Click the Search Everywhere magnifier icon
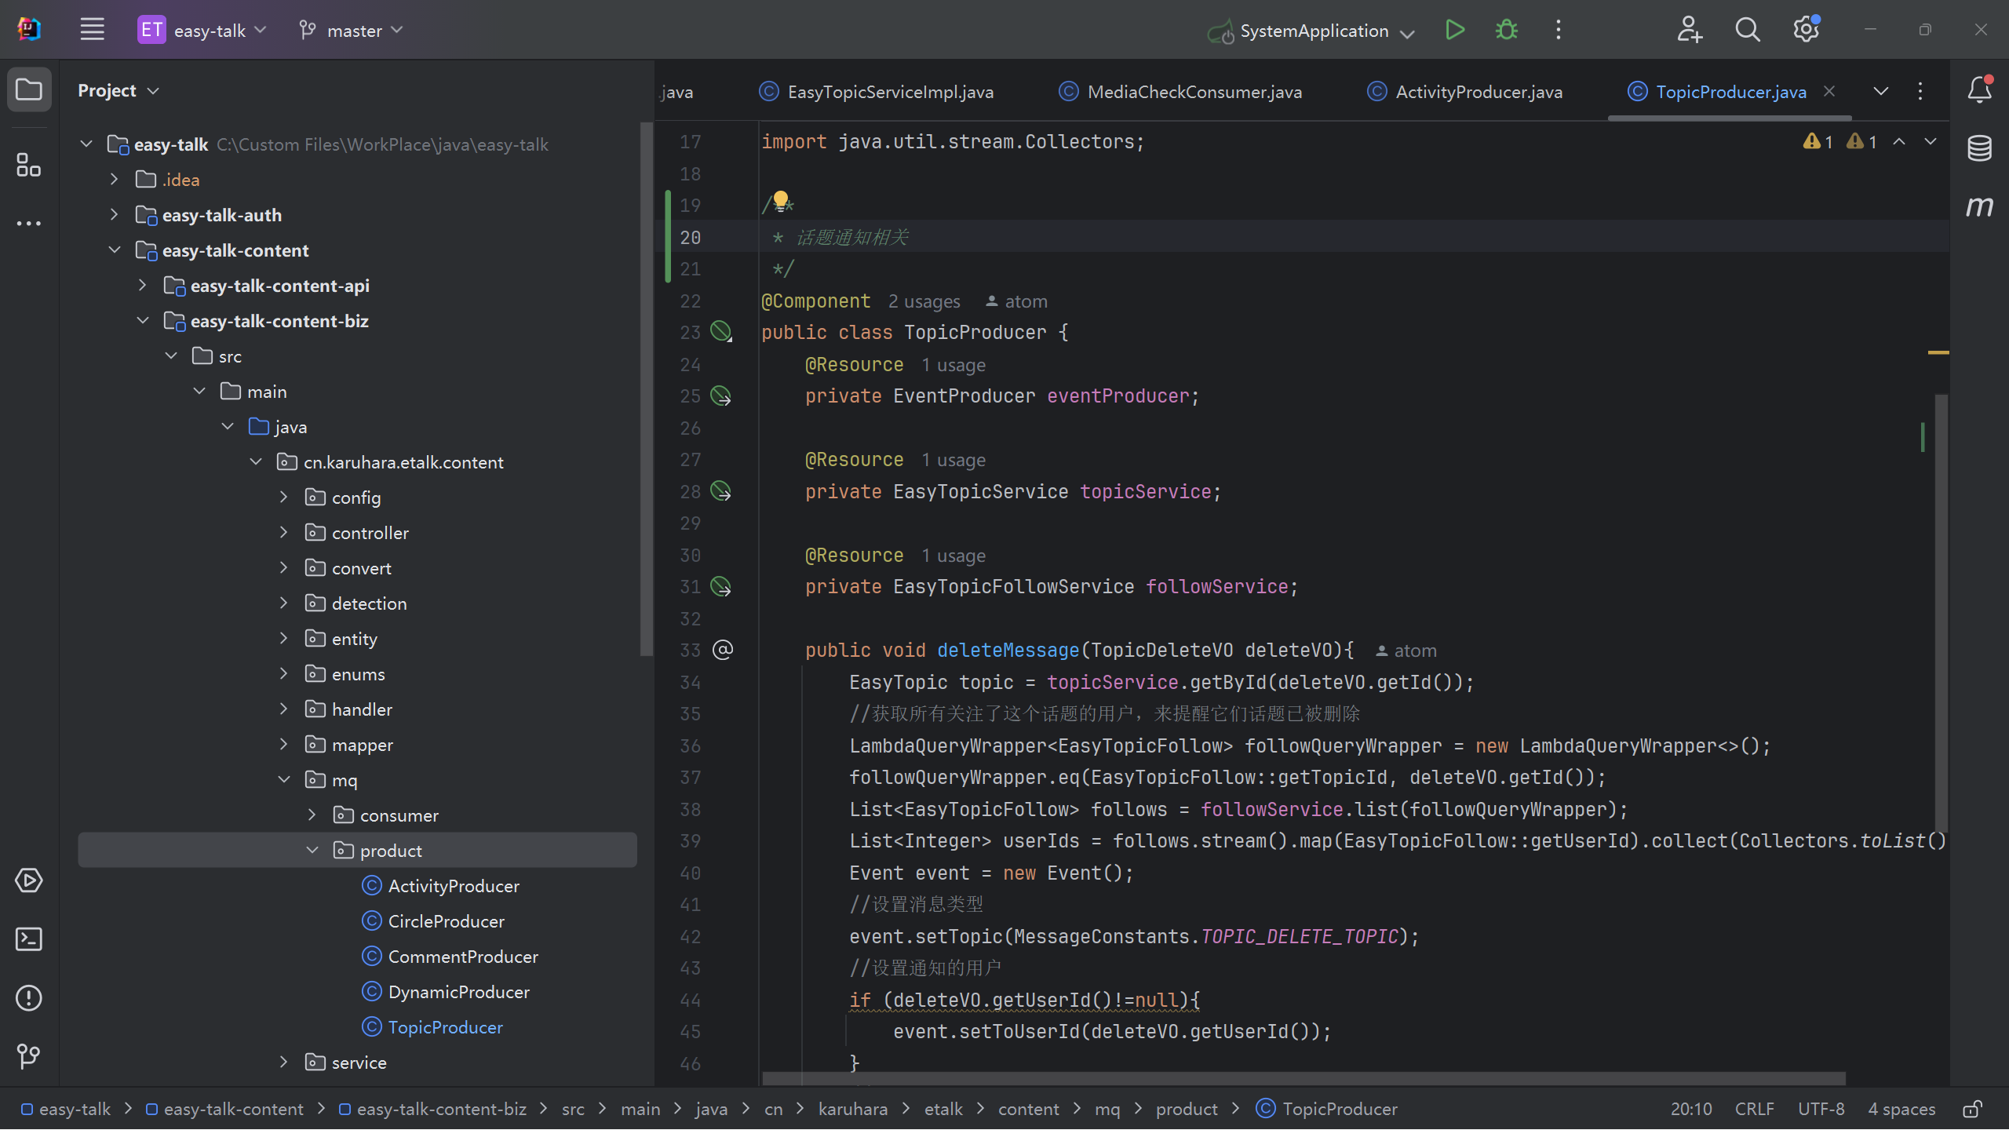Image resolution: width=2009 pixels, height=1130 pixels. click(1747, 31)
